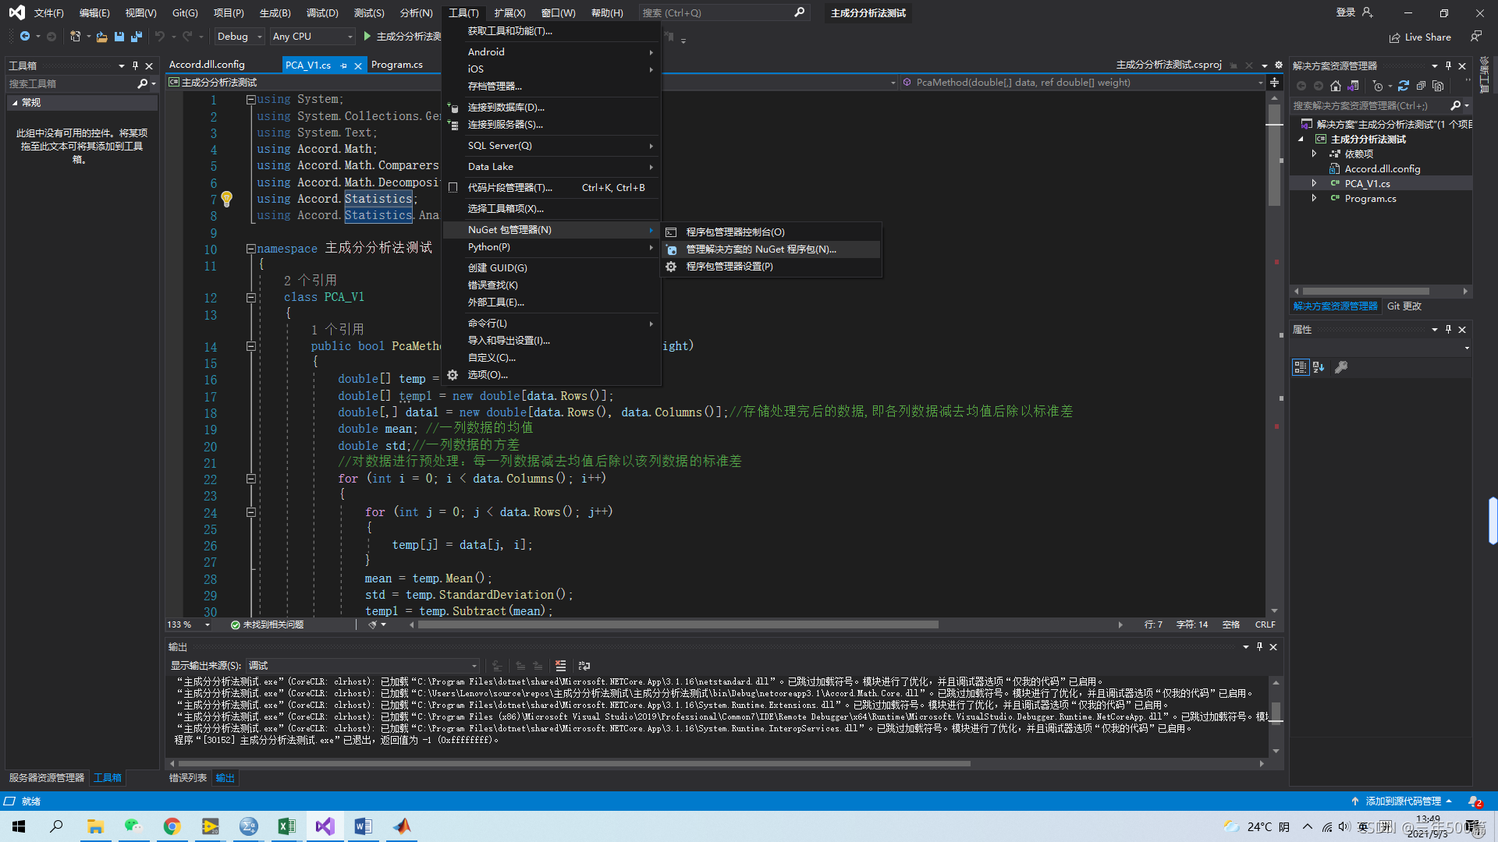The width and height of the screenshot is (1498, 842).
Task: Click the Live Share button label
Action: click(1428, 37)
